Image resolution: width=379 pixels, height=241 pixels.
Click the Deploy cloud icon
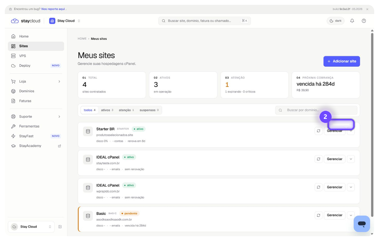(13, 65)
